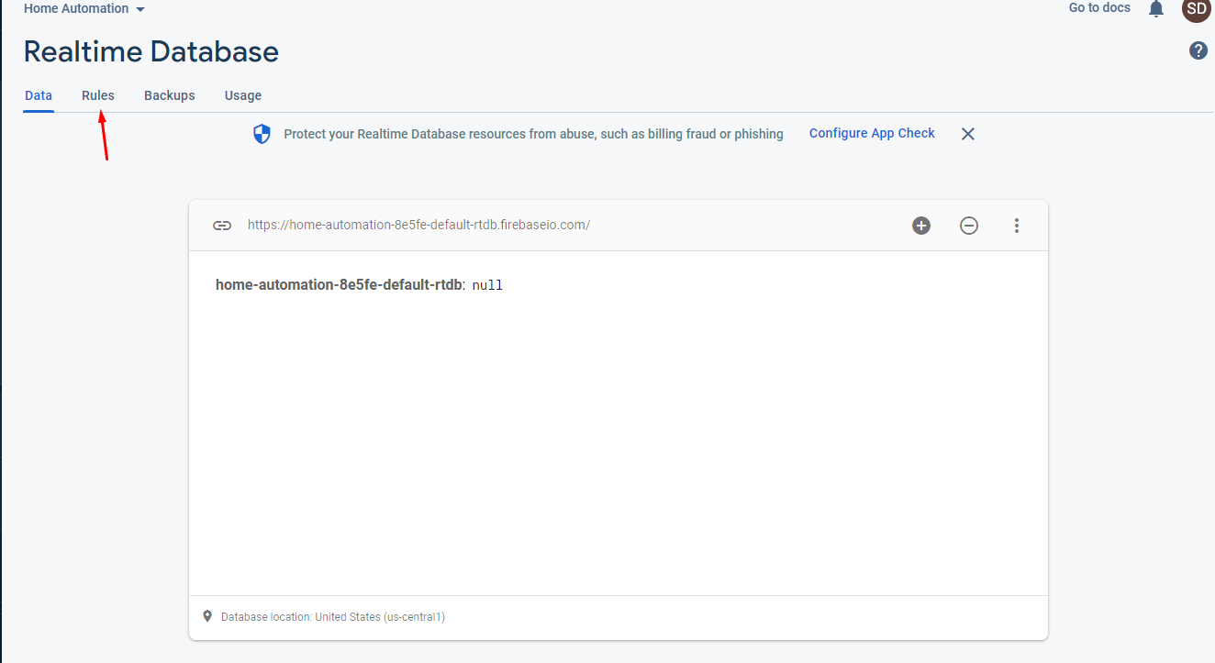Switch to the Data tab

coord(39,95)
